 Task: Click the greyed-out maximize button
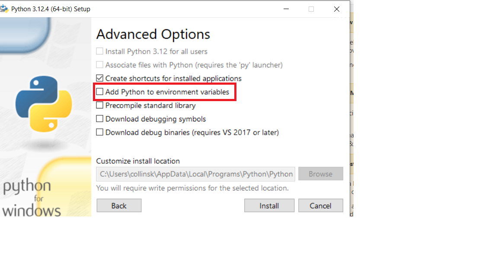tap(311, 9)
